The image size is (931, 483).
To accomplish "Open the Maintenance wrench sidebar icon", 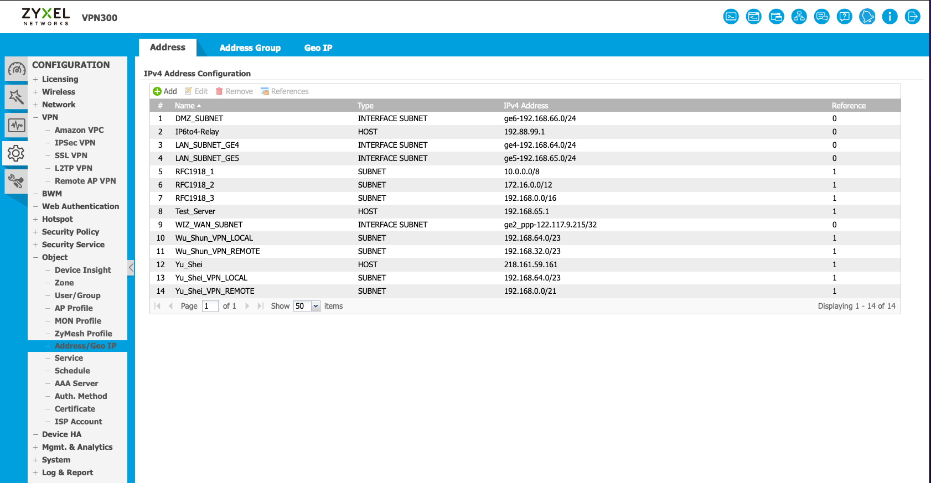I will (16, 181).
